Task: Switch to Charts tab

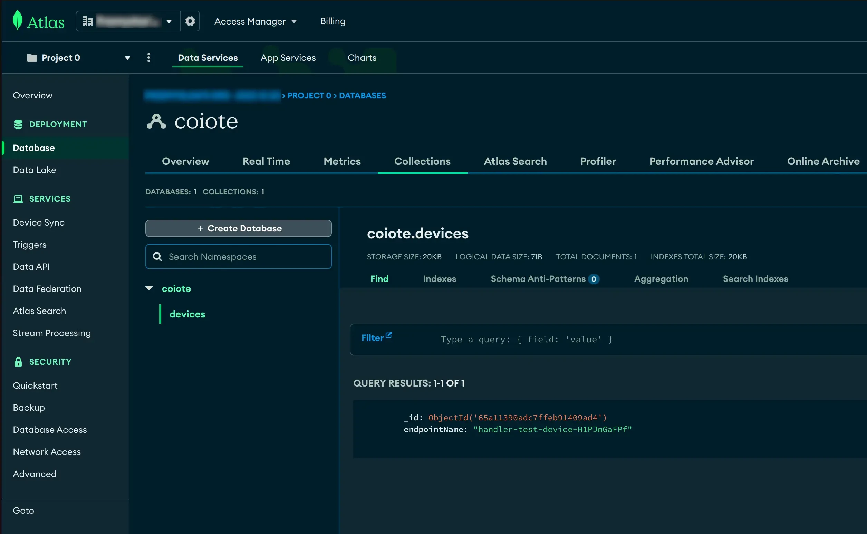Action: click(362, 58)
